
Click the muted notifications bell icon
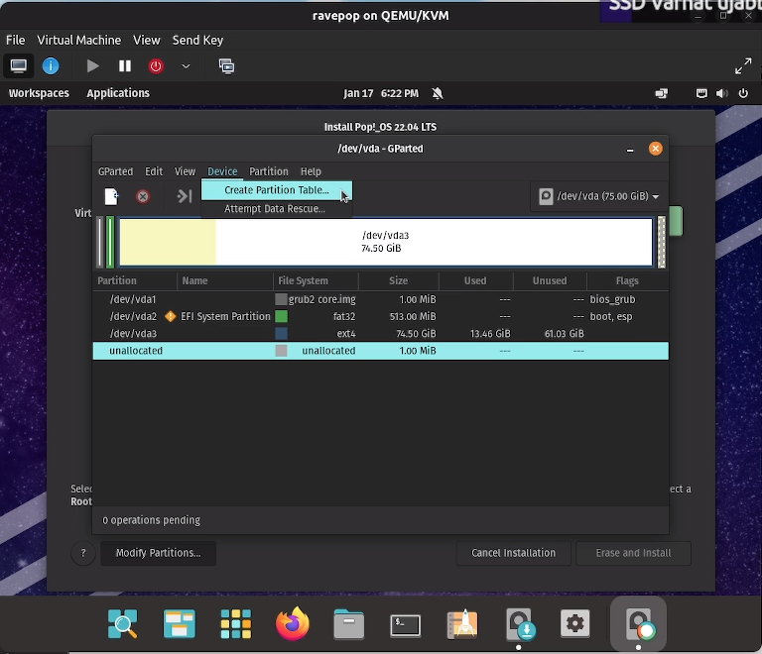tap(438, 93)
